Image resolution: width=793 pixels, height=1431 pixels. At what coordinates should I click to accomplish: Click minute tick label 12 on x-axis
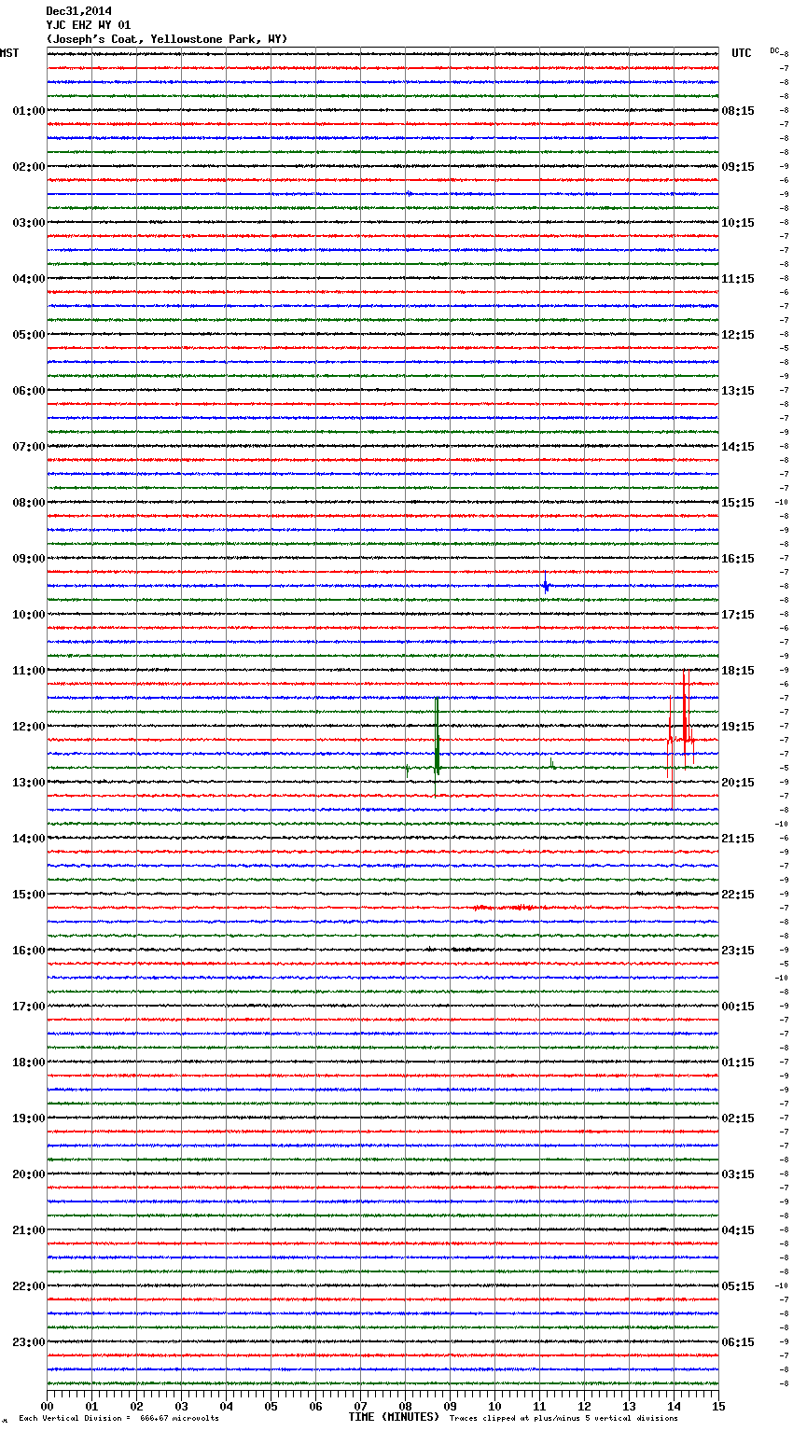584,1406
